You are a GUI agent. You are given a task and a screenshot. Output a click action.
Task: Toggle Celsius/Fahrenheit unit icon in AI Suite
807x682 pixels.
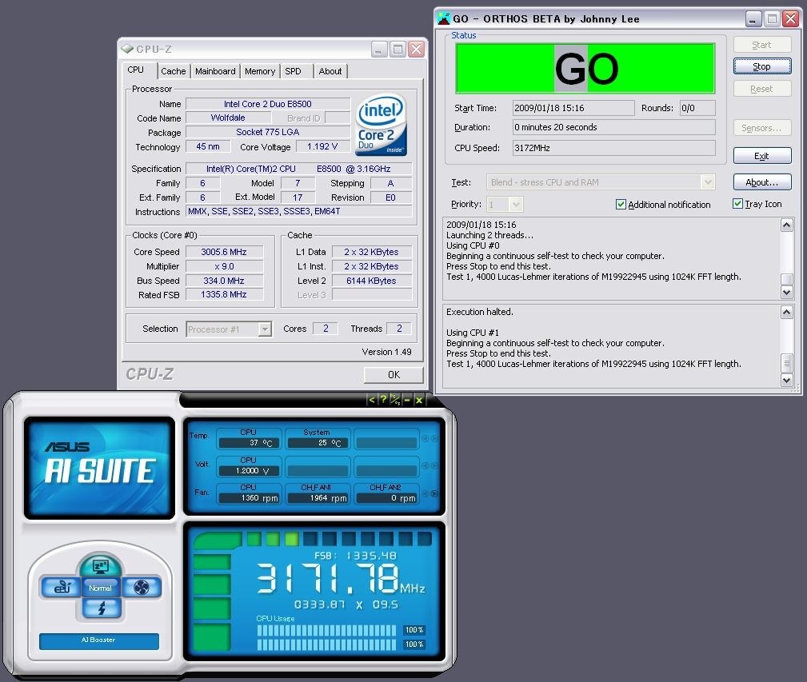395,400
